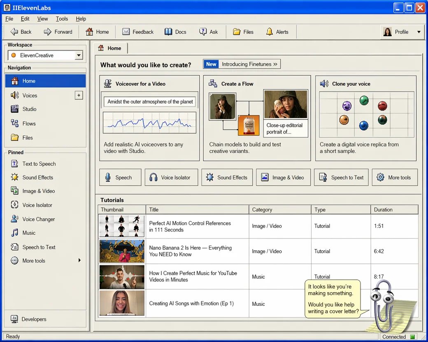The image size is (428, 342).
Task: Select Home in the Navigation list
Action: tap(45, 81)
